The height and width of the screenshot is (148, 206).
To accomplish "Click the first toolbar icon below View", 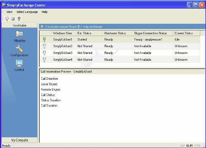I will click(x=7, y=19).
